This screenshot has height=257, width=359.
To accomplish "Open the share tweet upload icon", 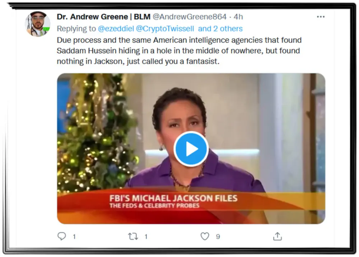I will (277, 236).
